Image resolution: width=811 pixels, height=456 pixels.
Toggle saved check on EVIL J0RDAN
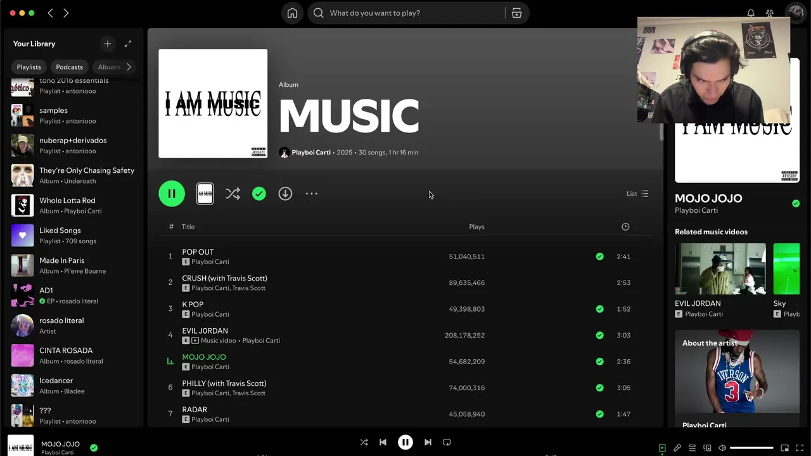[599, 335]
